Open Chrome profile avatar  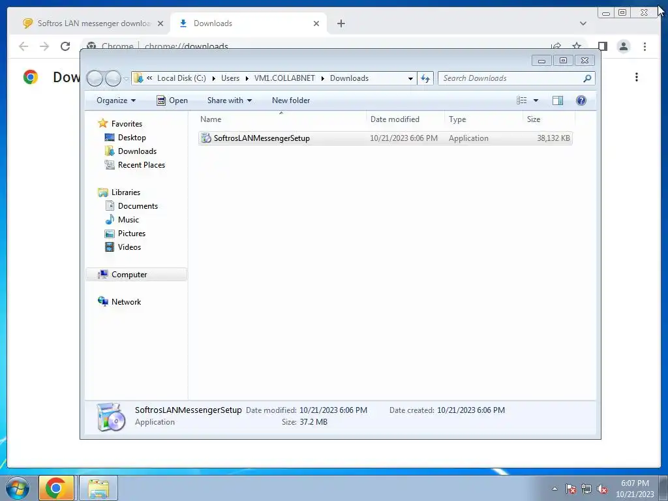pyautogui.click(x=624, y=46)
